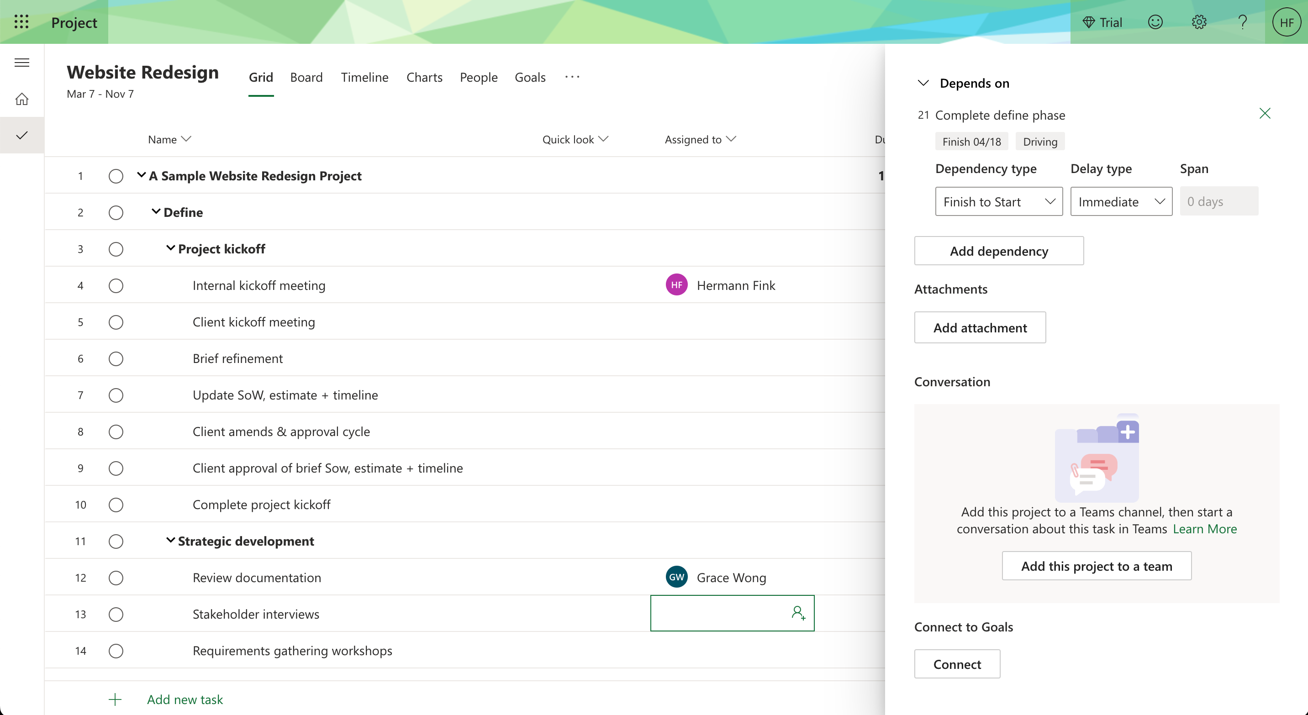1308x715 pixels.
Task: Mark Review documentation task complete
Action: 116,578
